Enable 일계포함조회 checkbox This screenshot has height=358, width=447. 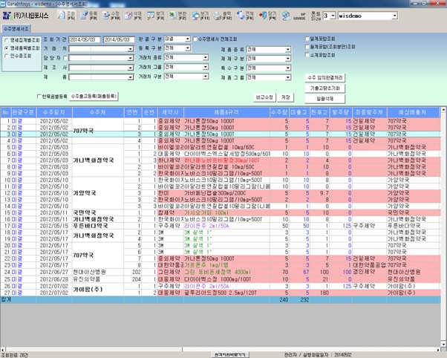307,39
